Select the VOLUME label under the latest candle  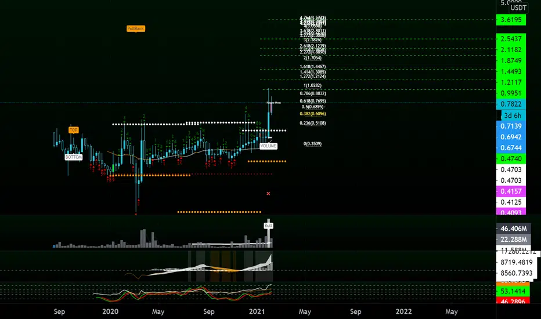click(x=268, y=146)
